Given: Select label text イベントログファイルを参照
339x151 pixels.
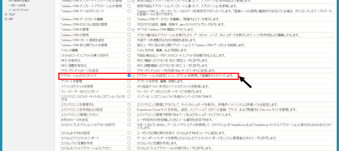Looking at the screenshot, I should click(77, 86).
